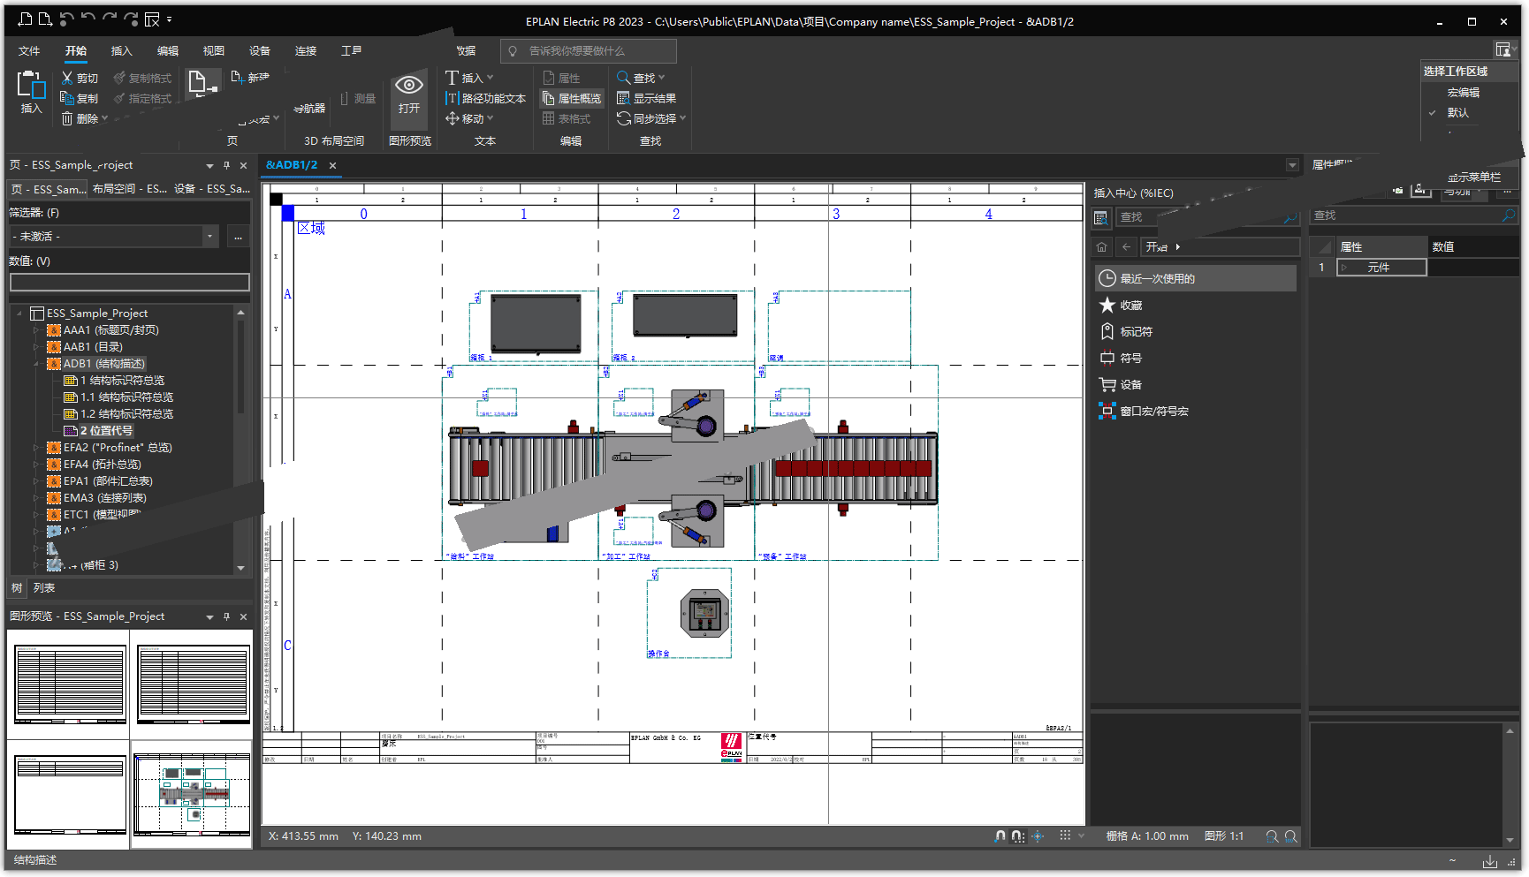Click the 同步选择 button

[x=650, y=118]
